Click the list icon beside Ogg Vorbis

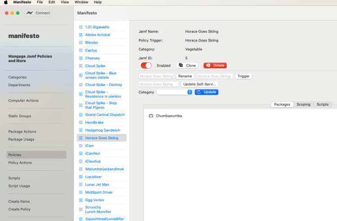81,200
